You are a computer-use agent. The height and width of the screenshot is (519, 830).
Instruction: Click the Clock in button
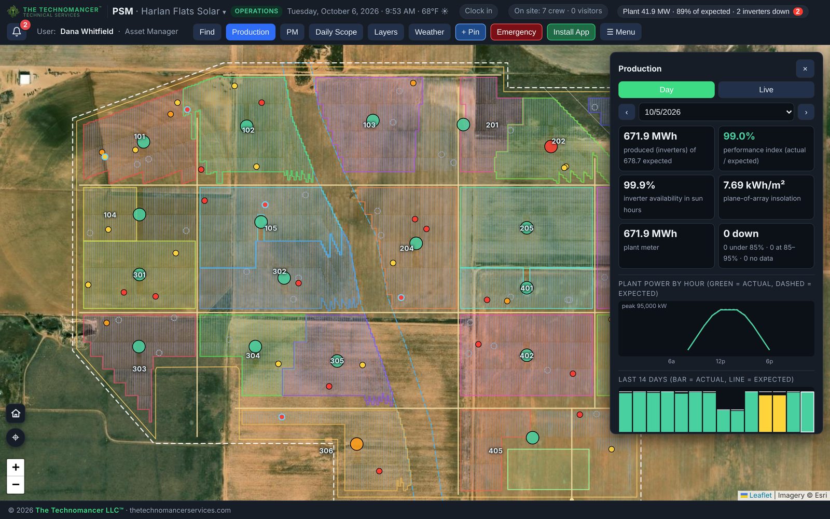click(478, 11)
